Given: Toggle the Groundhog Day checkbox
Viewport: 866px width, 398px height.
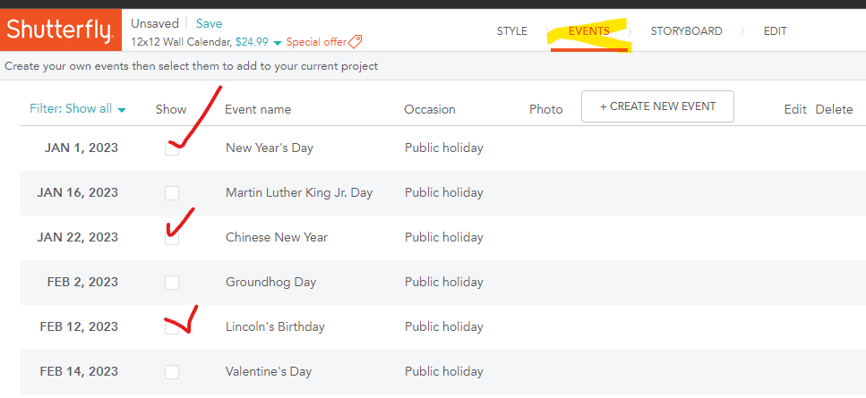Looking at the screenshot, I should [x=172, y=283].
